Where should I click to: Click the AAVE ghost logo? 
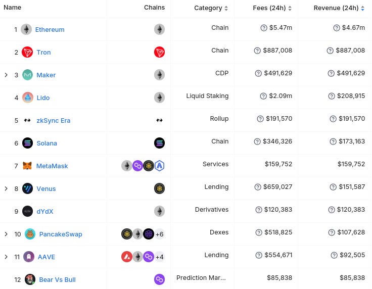click(29, 257)
